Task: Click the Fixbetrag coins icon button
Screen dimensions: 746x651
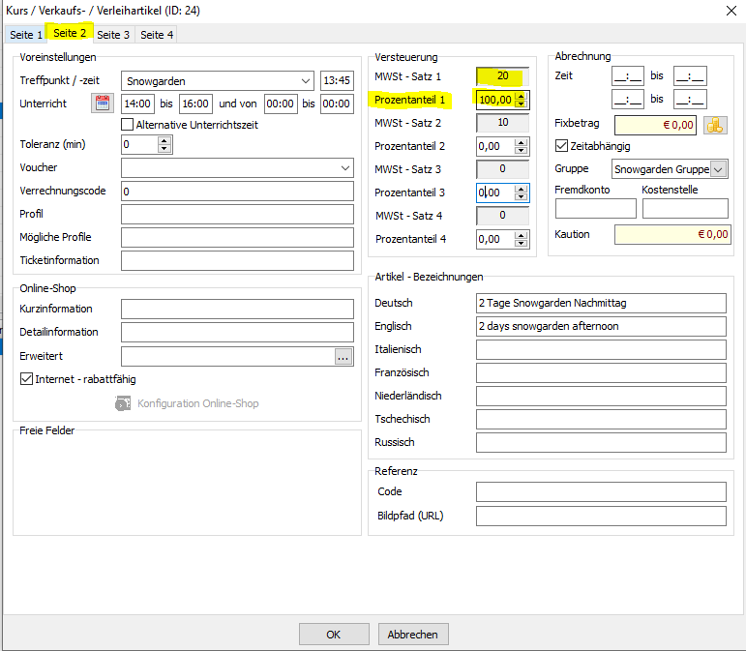Action: (x=715, y=125)
